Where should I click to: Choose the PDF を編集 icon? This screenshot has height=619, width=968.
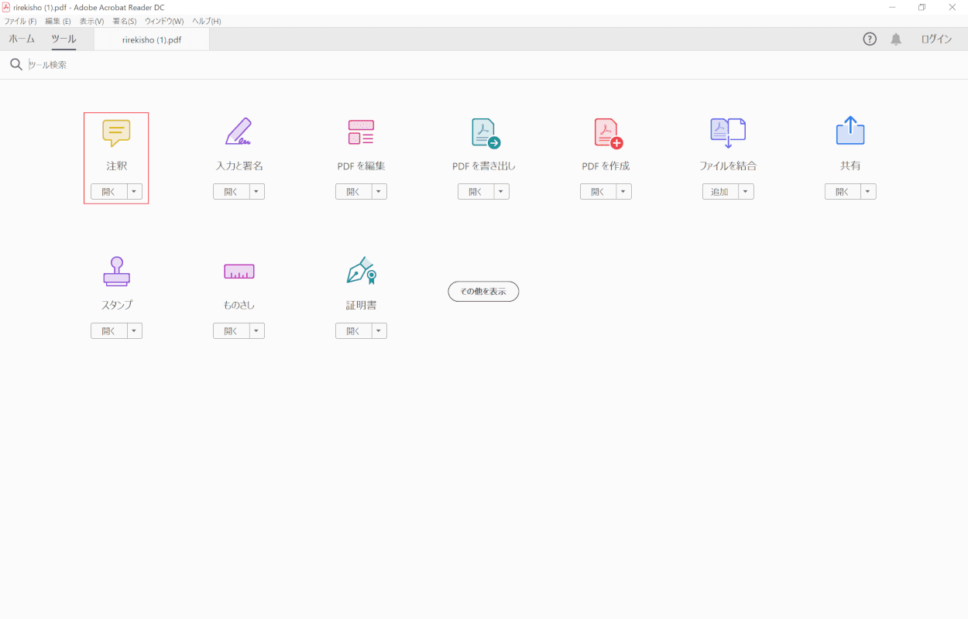click(x=361, y=132)
